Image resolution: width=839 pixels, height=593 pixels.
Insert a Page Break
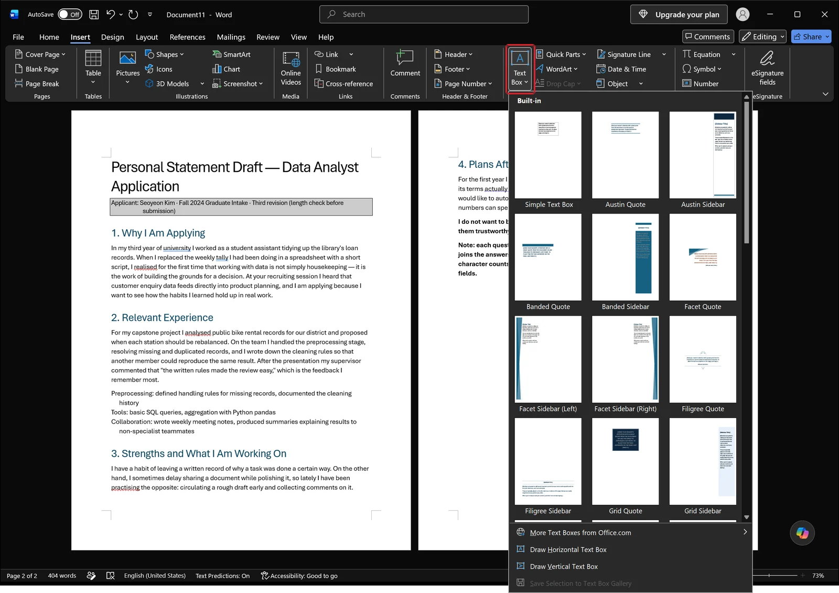tap(37, 84)
